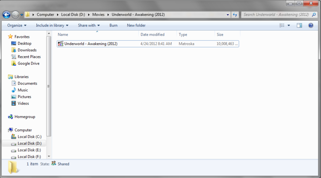Image resolution: width=321 pixels, height=178 pixels.
Task: Open Desktop under Favorites
Action: point(24,44)
